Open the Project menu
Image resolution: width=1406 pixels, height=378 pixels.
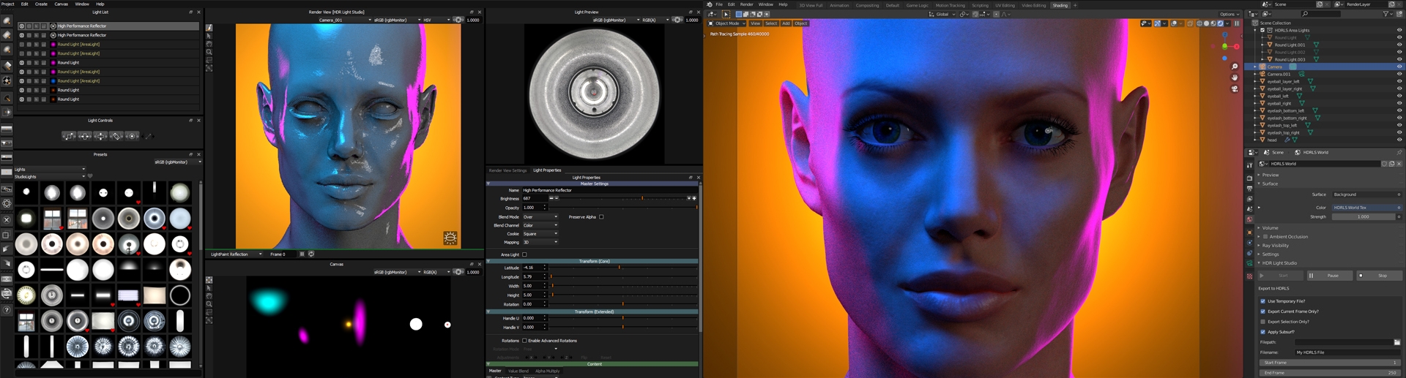click(x=8, y=4)
